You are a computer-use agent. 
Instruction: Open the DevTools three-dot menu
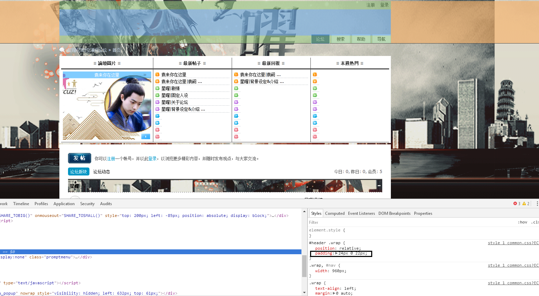pos(537,204)
